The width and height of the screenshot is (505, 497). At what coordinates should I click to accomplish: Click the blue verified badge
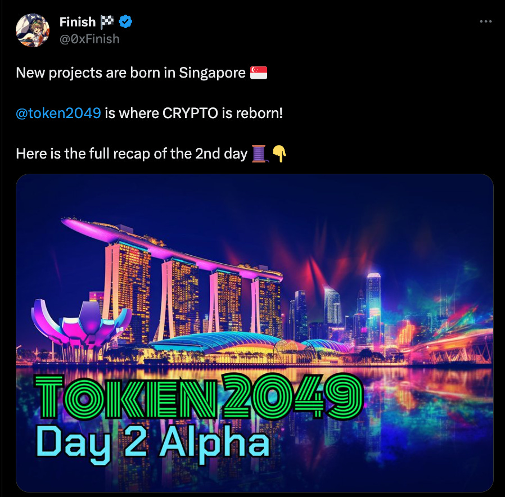click(x=125, y=22)
